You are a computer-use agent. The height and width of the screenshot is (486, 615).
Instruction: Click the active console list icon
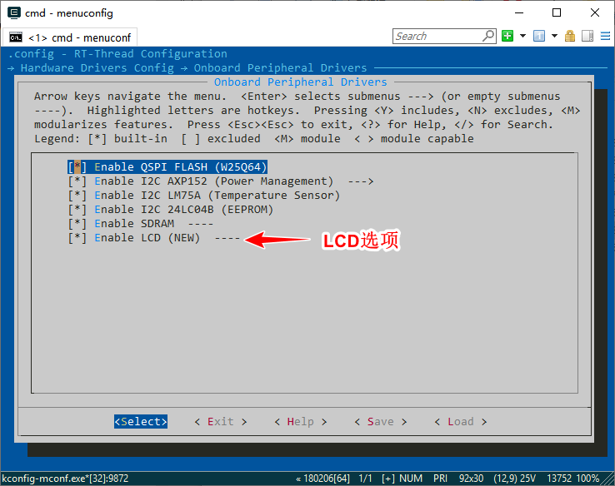point(539,36)
